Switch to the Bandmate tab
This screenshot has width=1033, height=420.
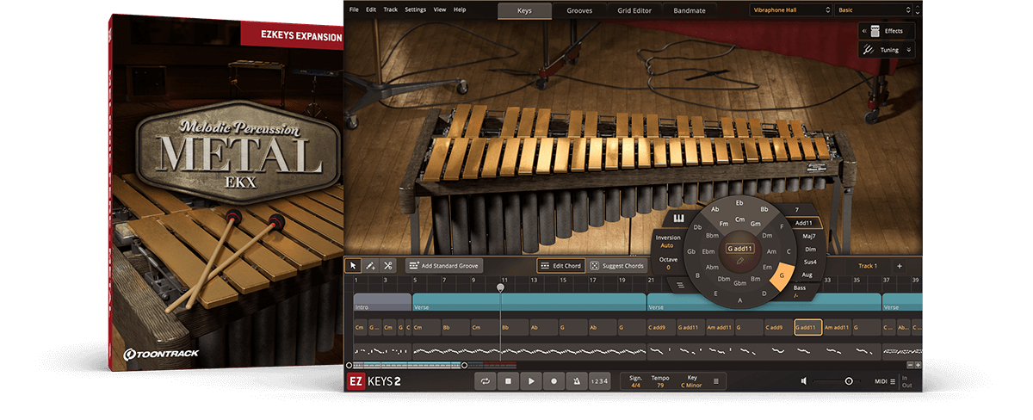point(689,10)
